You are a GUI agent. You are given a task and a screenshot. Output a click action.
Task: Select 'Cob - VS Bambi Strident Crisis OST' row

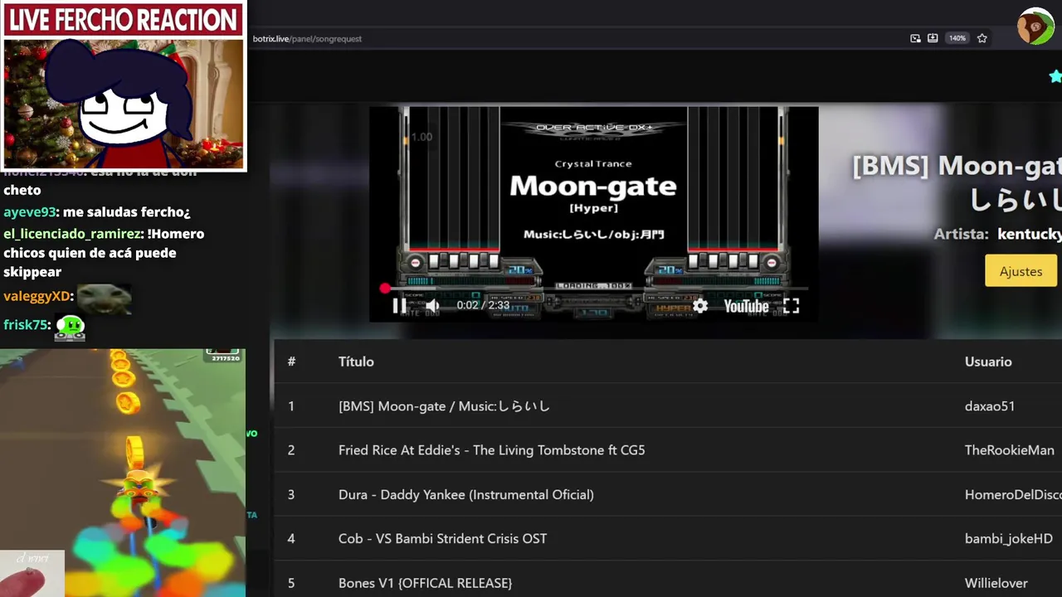click(668, 538)
